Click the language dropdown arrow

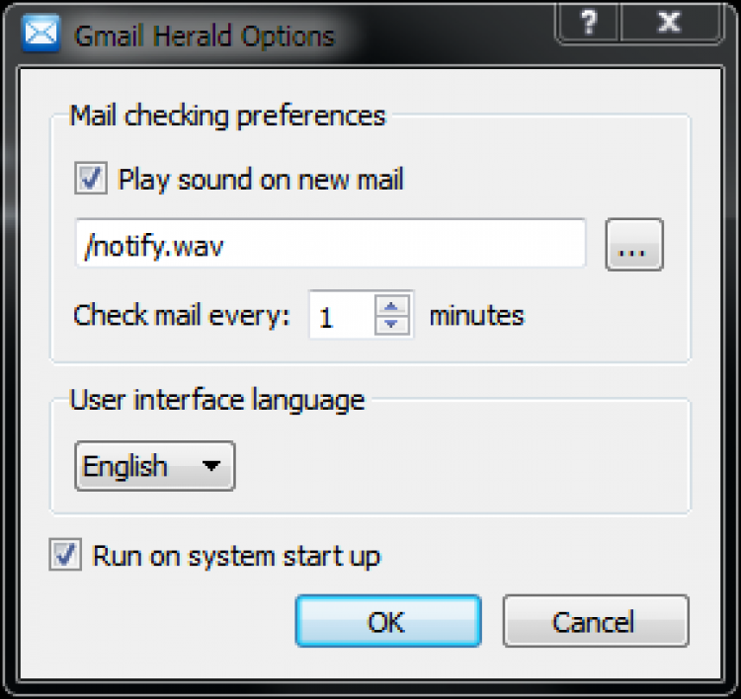[x=209, y=467]
